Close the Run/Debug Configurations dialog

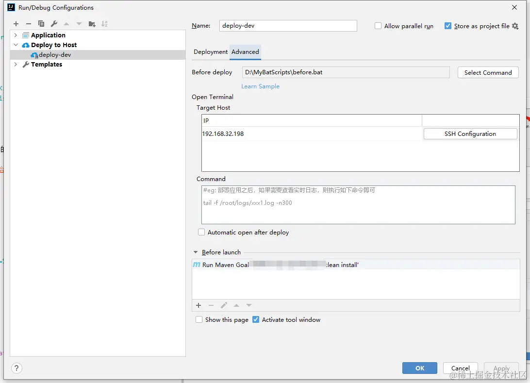coord(514,7)
